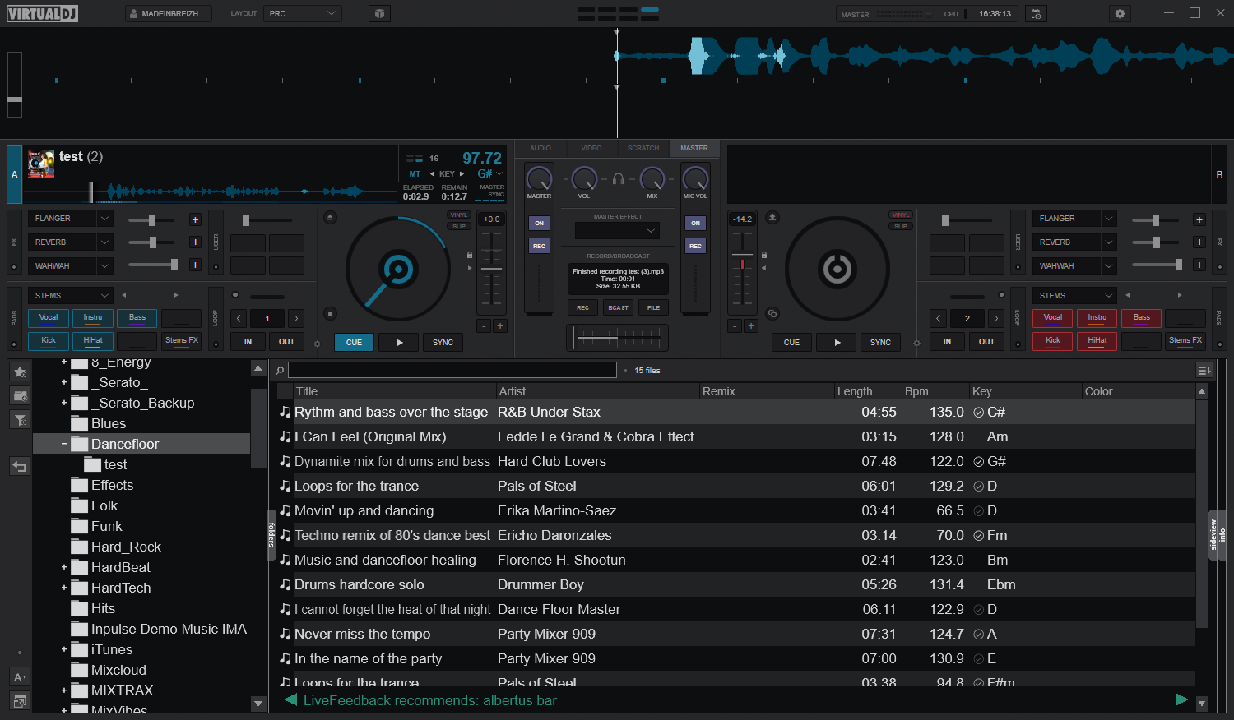
Task: Click the pitch lock icon on deck A
Action: [470, 255]
